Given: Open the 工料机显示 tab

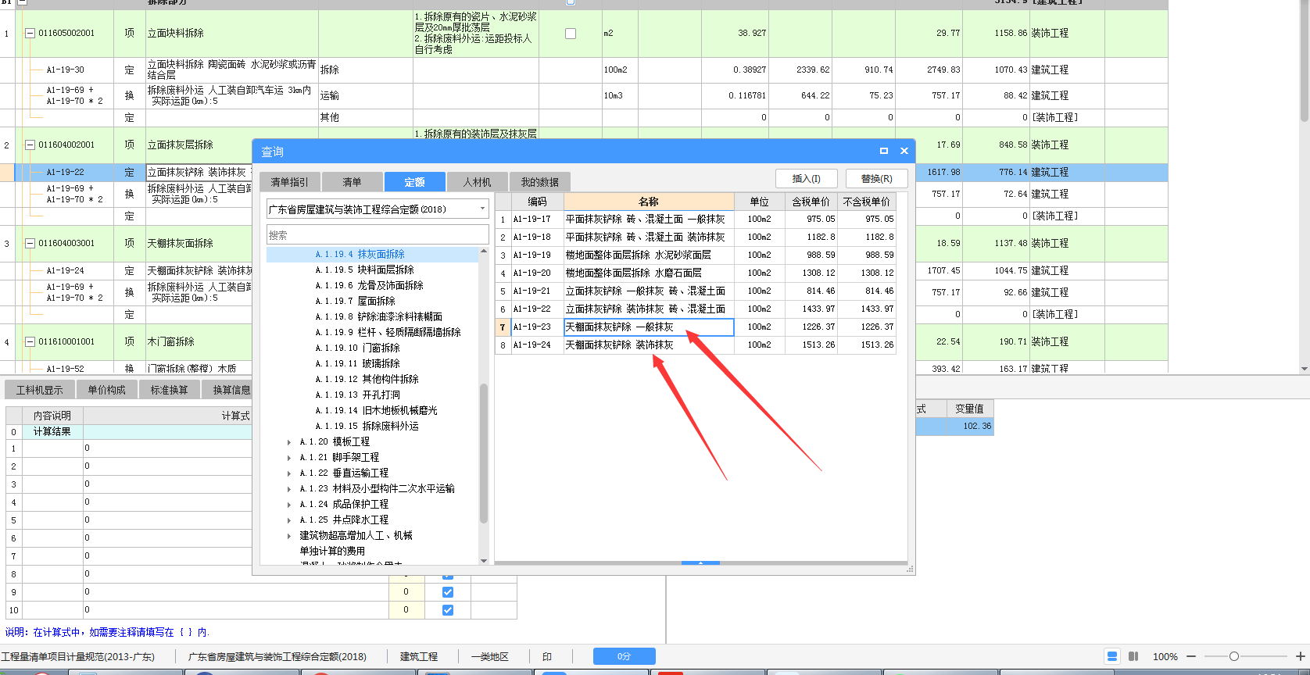Looking at the screenshot, I should point(39,389).
